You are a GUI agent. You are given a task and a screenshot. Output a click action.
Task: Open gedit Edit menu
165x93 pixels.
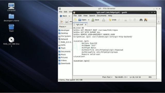tap(80, 16)
